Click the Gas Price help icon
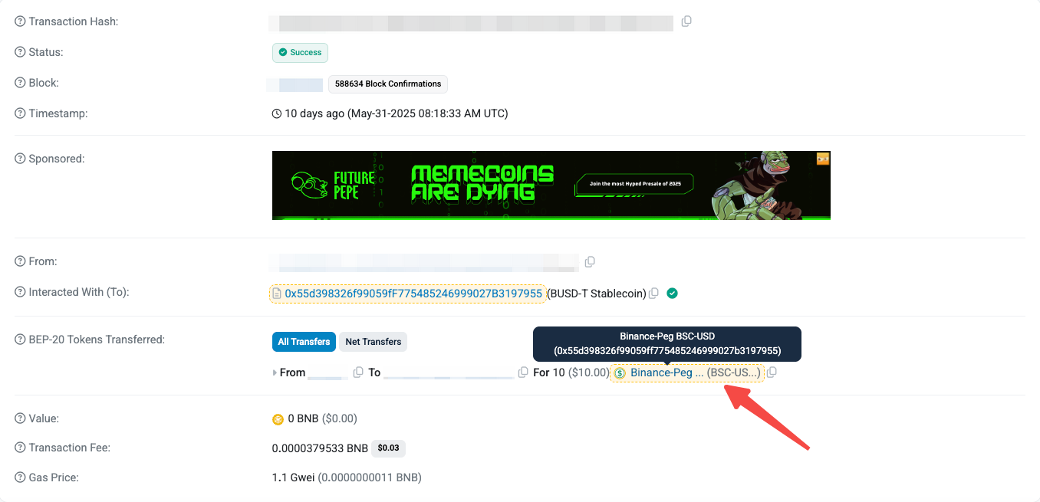Image resolution: width=1040 pixels, height=502 pixels. click(x=20, y=477)
